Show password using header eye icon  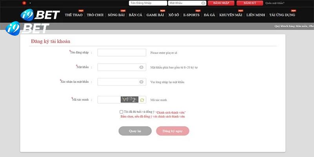[x=203, y=3]
